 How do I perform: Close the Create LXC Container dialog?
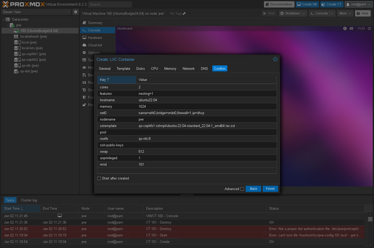275,59
